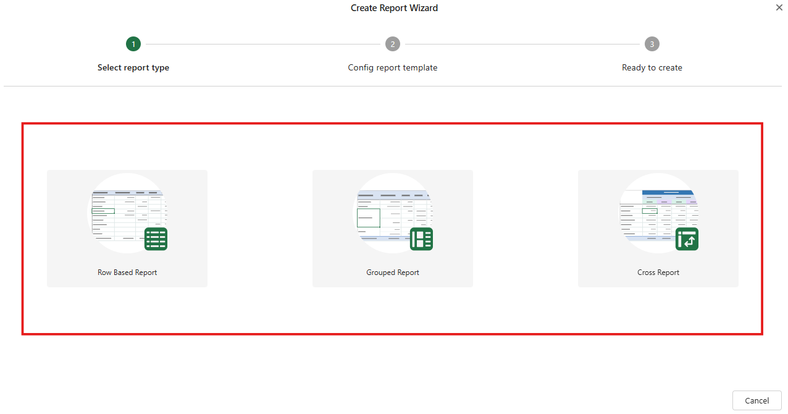Click the progress line between steps 1 and 2

click(263, 44)
